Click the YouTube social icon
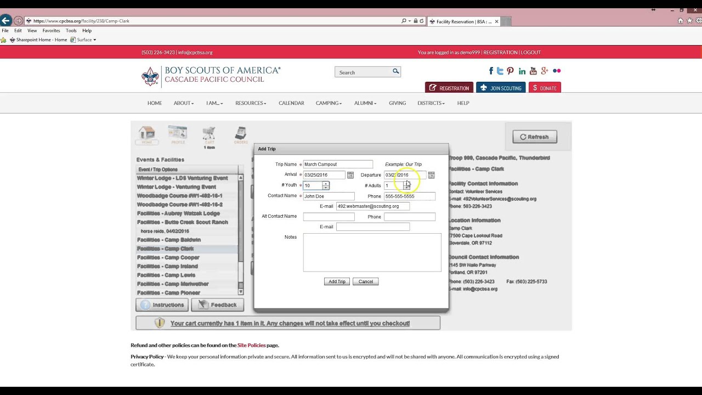702x395 pixels. point(533,71)
